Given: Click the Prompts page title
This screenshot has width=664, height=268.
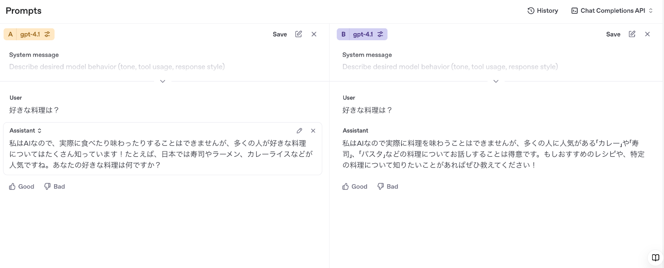Looking at the screenshot, I should tap(24, 10).
